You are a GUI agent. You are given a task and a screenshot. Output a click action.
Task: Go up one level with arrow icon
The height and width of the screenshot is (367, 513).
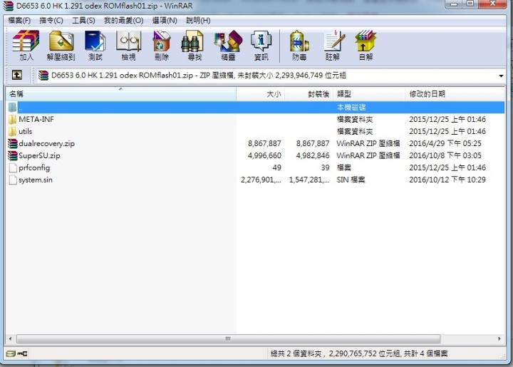(x=17, y=76)
